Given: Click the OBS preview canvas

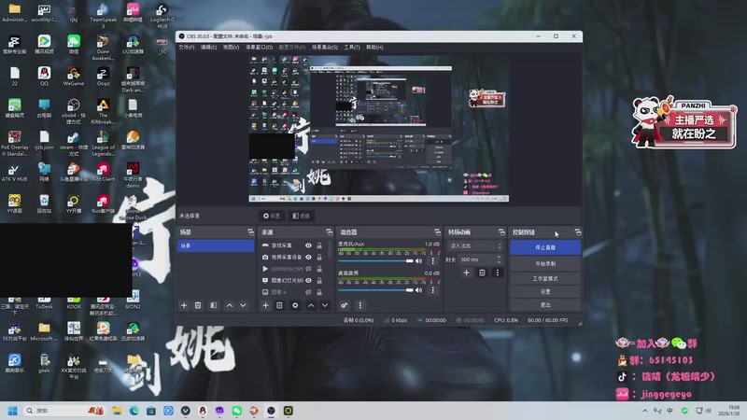Looking at the screenshot, I should click(379, 129).
